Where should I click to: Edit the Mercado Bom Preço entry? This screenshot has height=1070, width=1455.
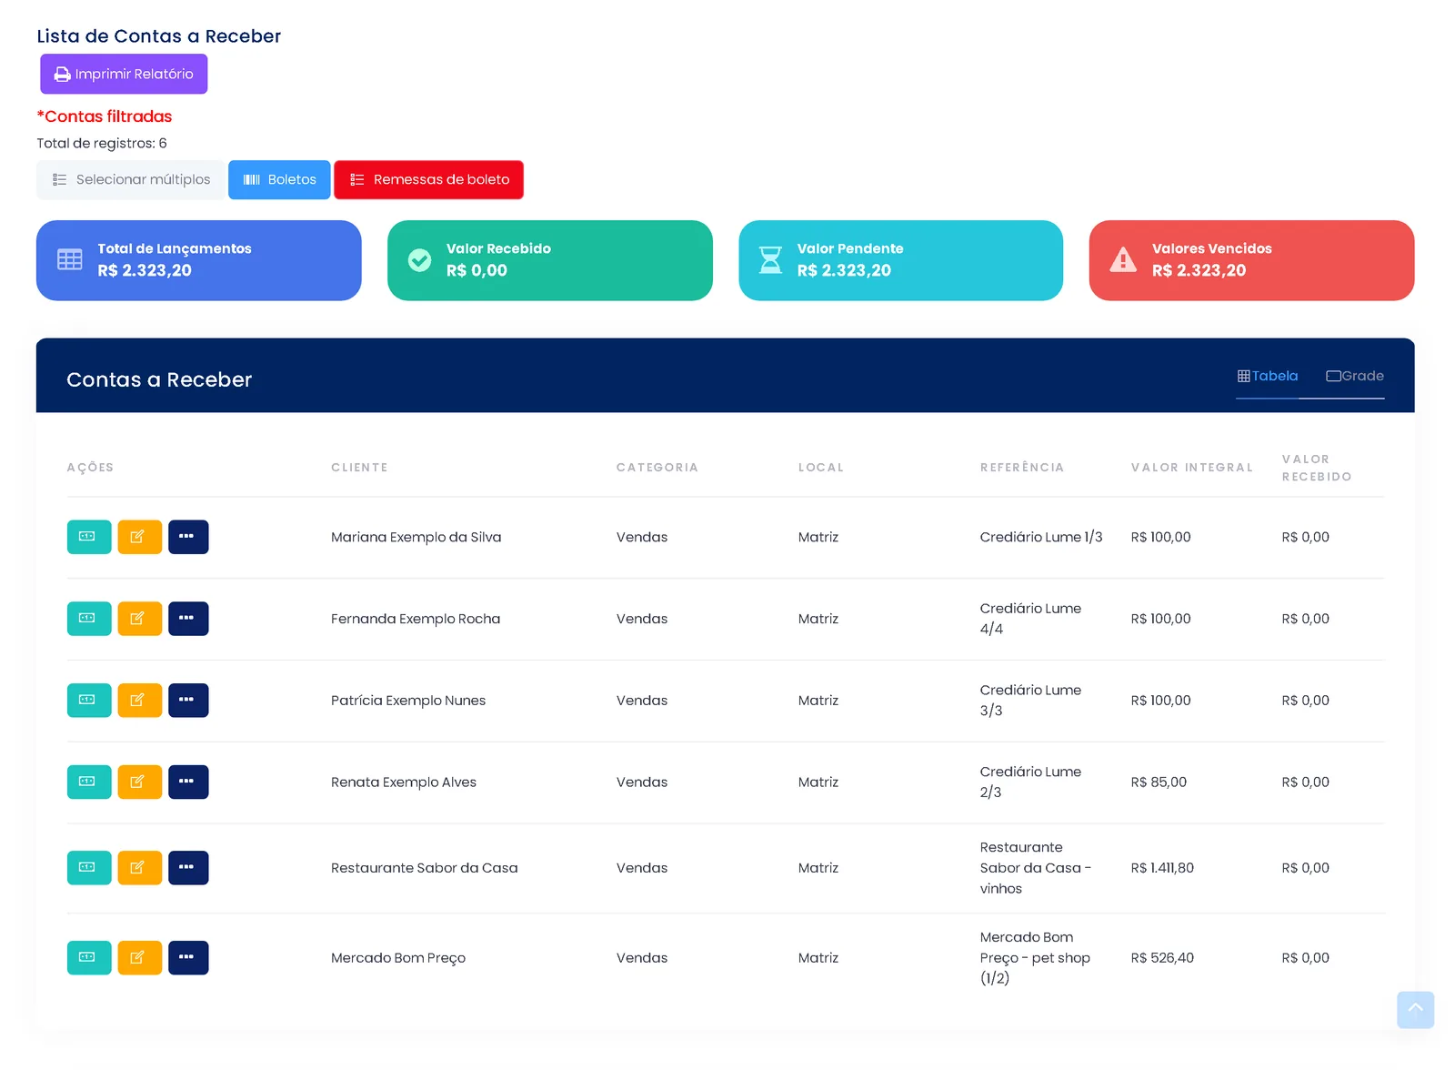[x=140, y=958]
